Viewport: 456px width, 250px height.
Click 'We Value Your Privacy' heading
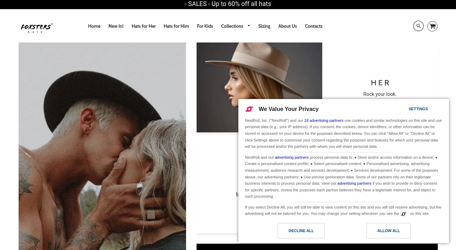(x=289, y=109)
